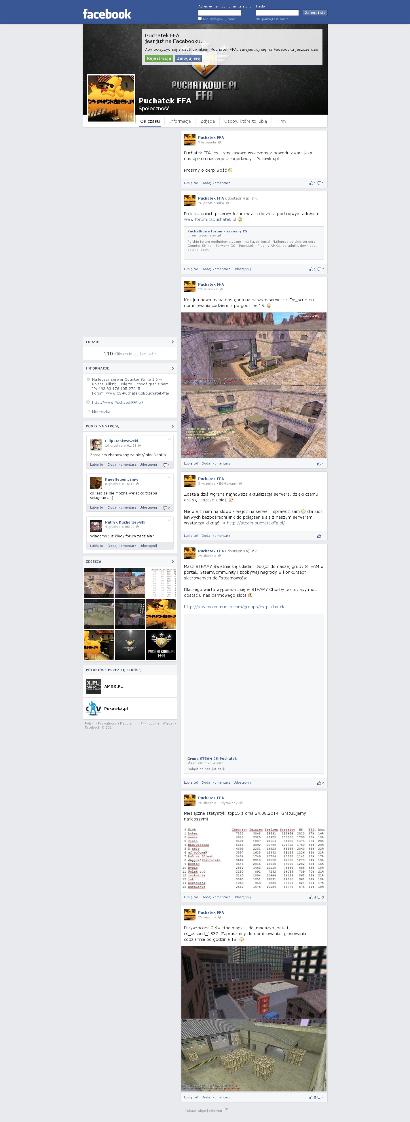Expand the Posty na stronę section arrow
This screenshot has width=410, height=1122.
point(172,427)
